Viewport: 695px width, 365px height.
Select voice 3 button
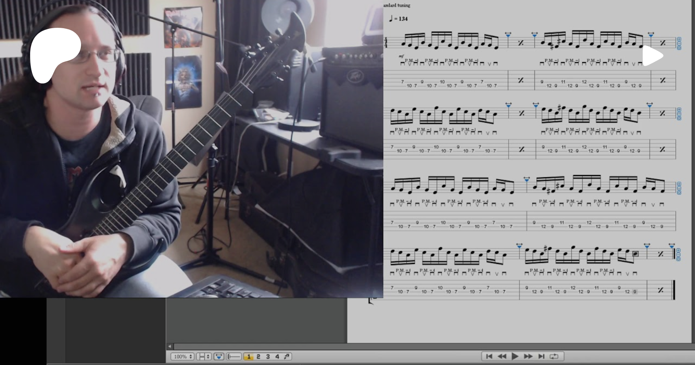pos(268,357)
